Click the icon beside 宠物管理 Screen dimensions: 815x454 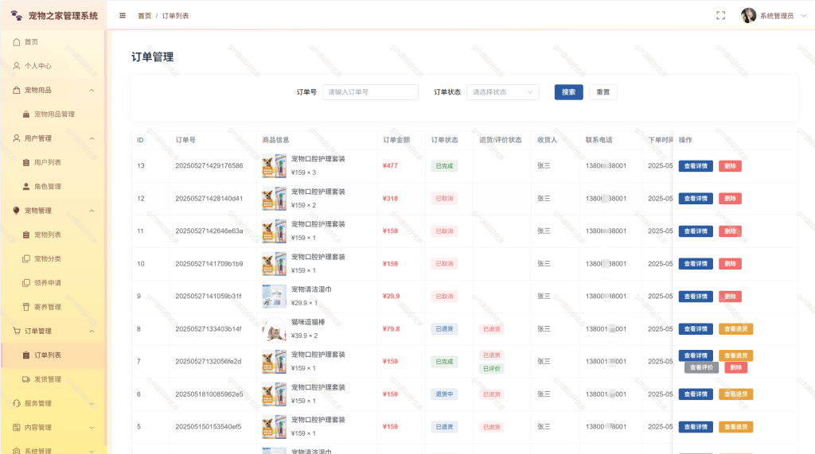coord(17,211)
